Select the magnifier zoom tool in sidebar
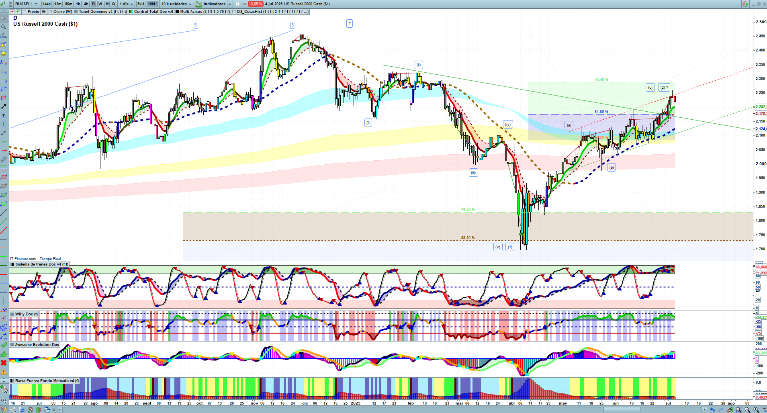767x413 pixels. (4, 27)
